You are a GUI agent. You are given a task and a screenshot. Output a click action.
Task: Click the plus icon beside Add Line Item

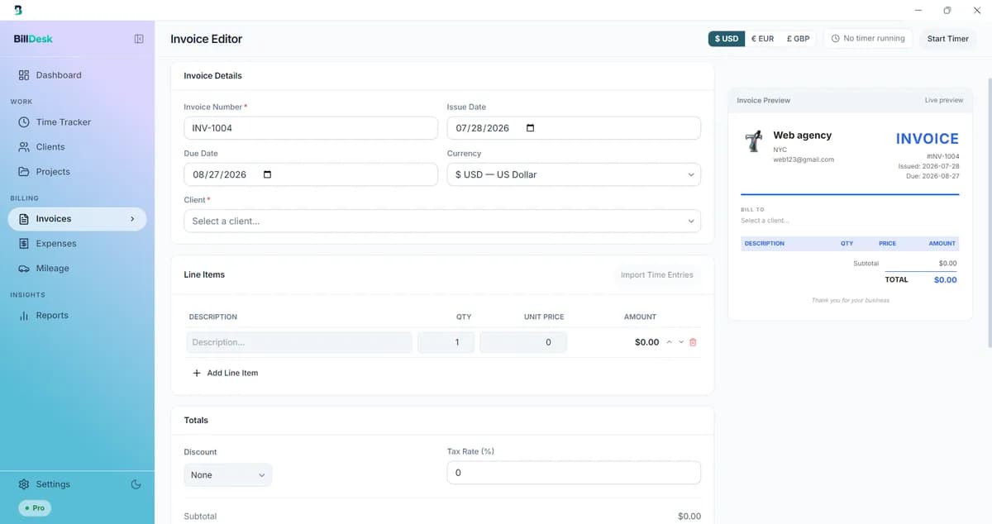(x=197, y=373)
